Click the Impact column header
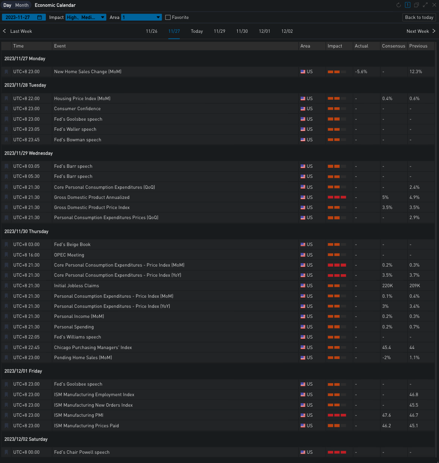Screen dimensions: 439x463 pyautogui.click(x=339, y=46)
